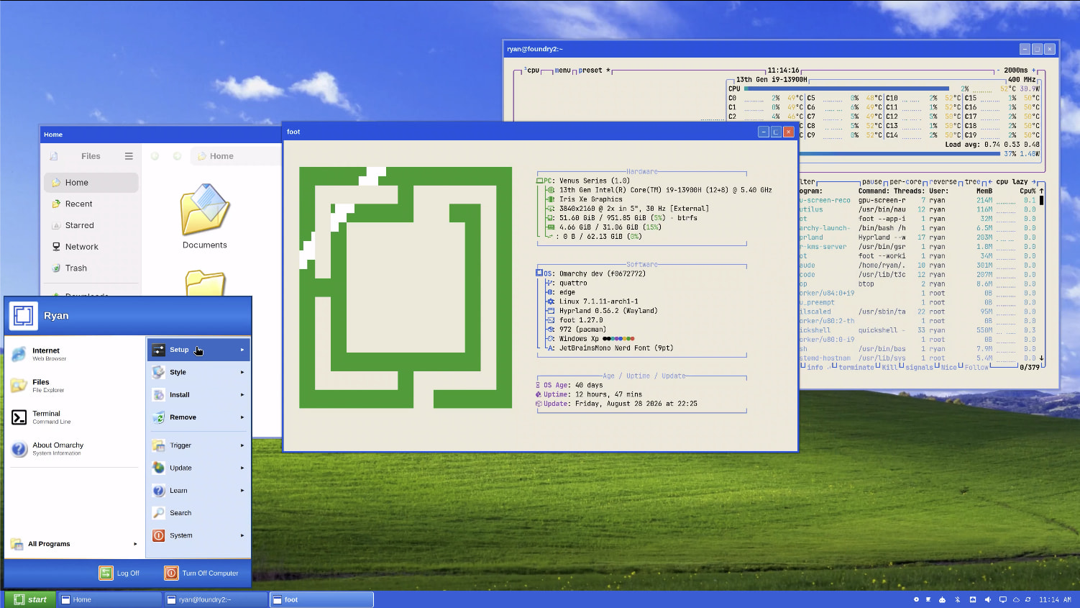Viewport: 1080px width, 608px height.
Task: Switch to the Home taskbar window button
Action: (x=110, y=599)
